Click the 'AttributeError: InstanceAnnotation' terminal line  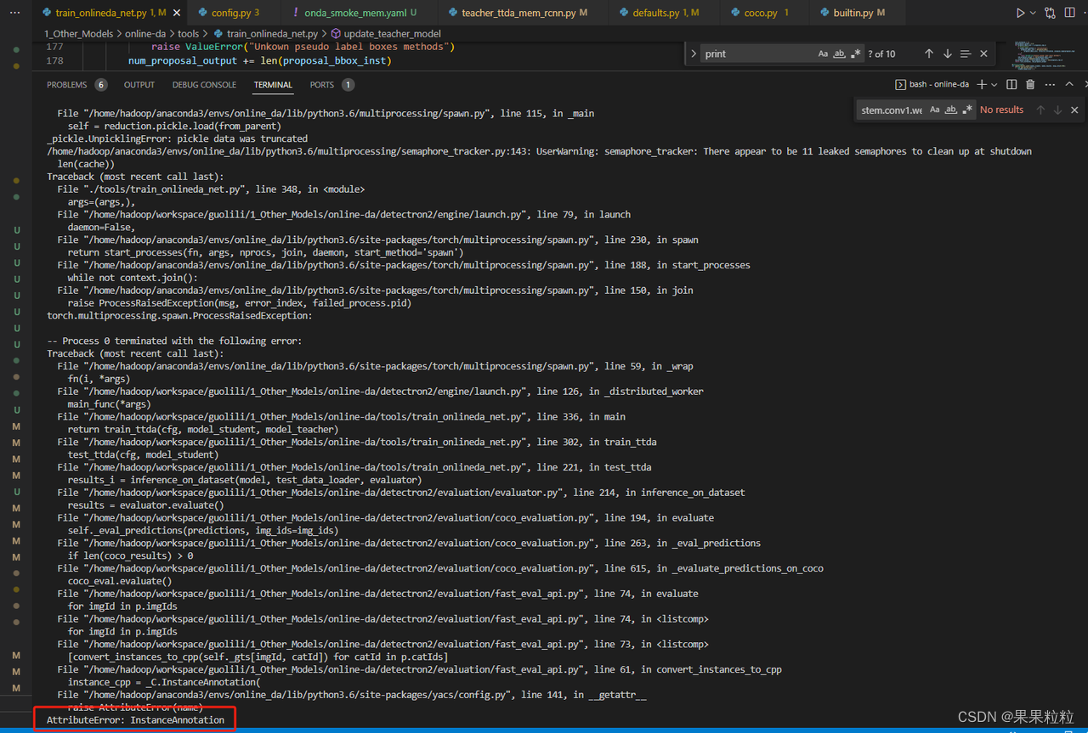coord(135,719)
